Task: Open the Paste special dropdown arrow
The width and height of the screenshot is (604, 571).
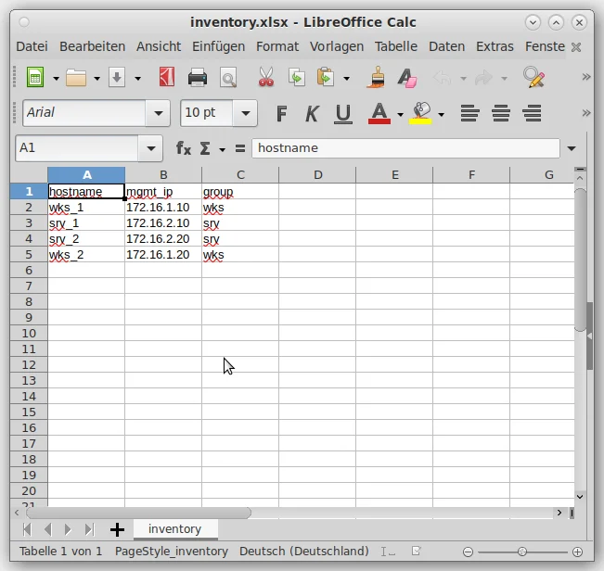Action: [x=347, y=79]
